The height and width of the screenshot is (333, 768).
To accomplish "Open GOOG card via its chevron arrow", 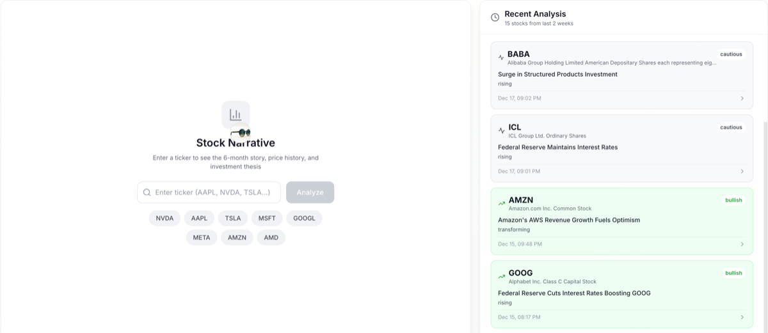I will (742, 317).
